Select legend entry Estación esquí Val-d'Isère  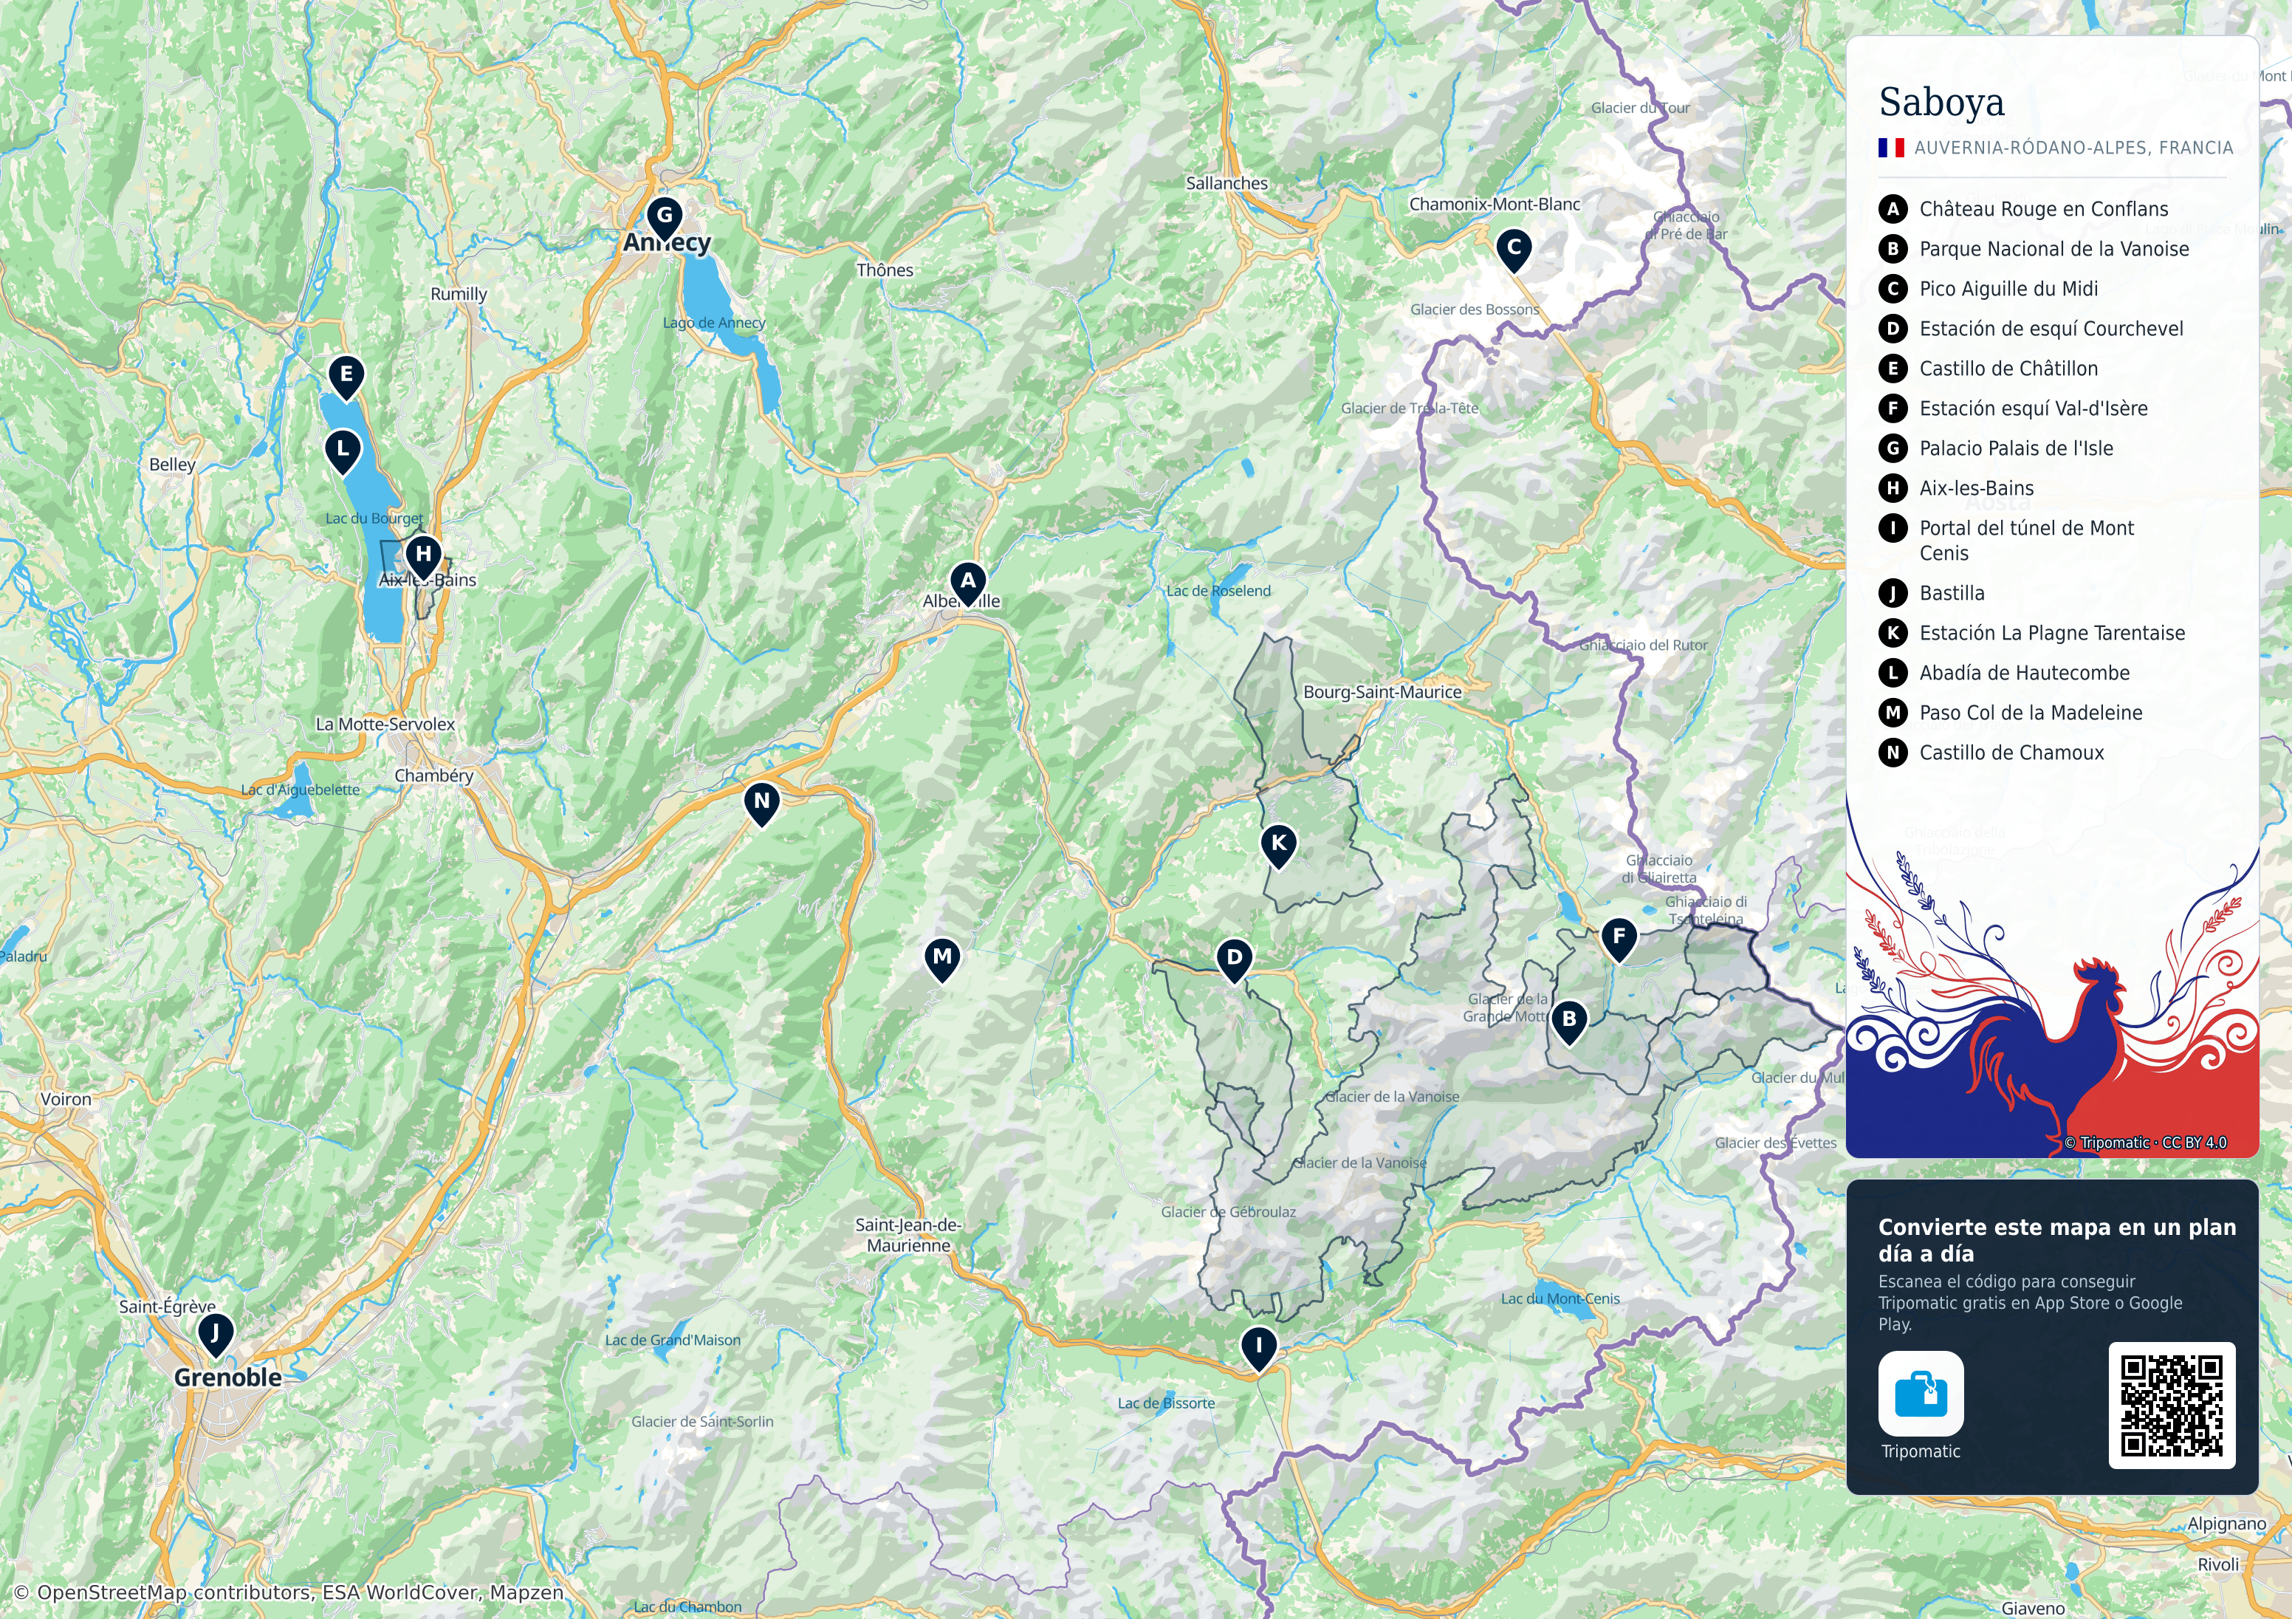2014,408
